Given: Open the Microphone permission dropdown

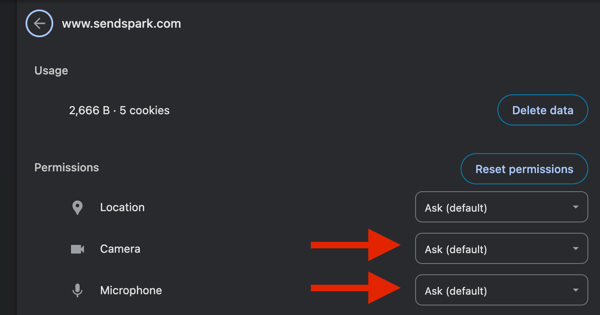Looking at the screenshot, I should [502, 290].
